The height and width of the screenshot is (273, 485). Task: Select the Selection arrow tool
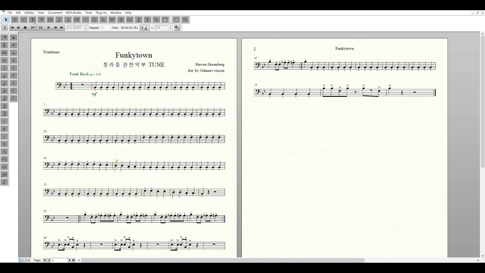click(x=6, y=20)
